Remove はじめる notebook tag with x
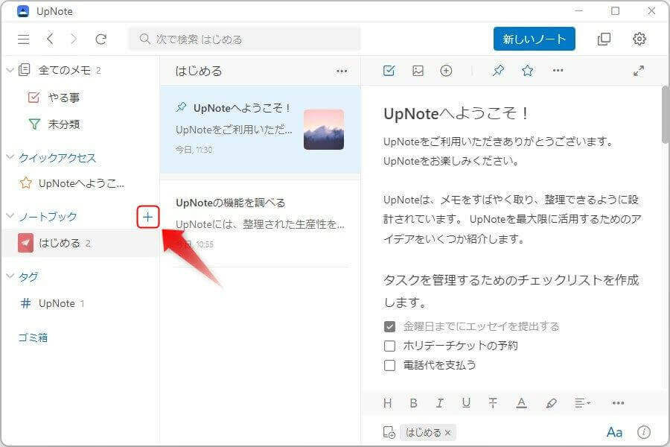 pyautogui.click(x=448, y=433)
